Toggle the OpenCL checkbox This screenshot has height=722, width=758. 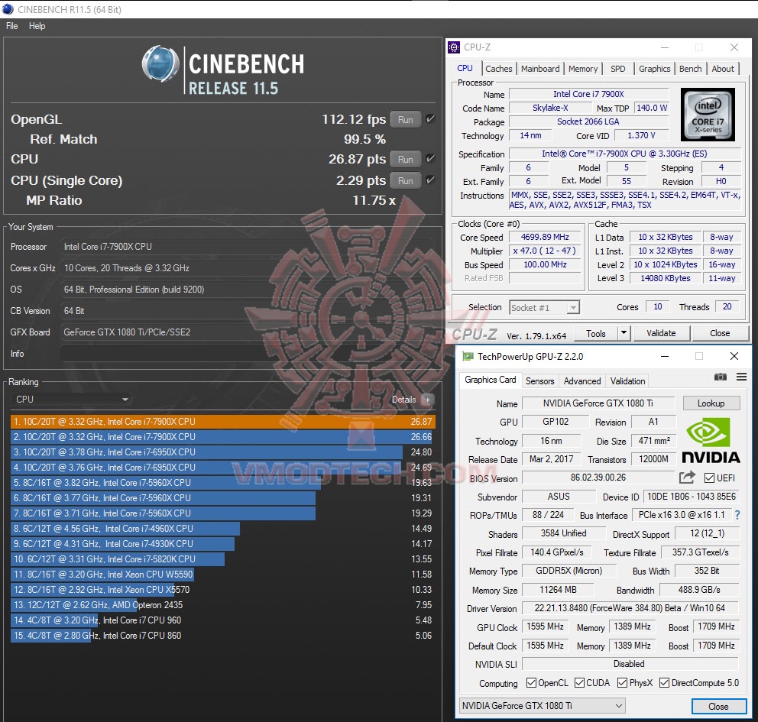click(531, 683)
